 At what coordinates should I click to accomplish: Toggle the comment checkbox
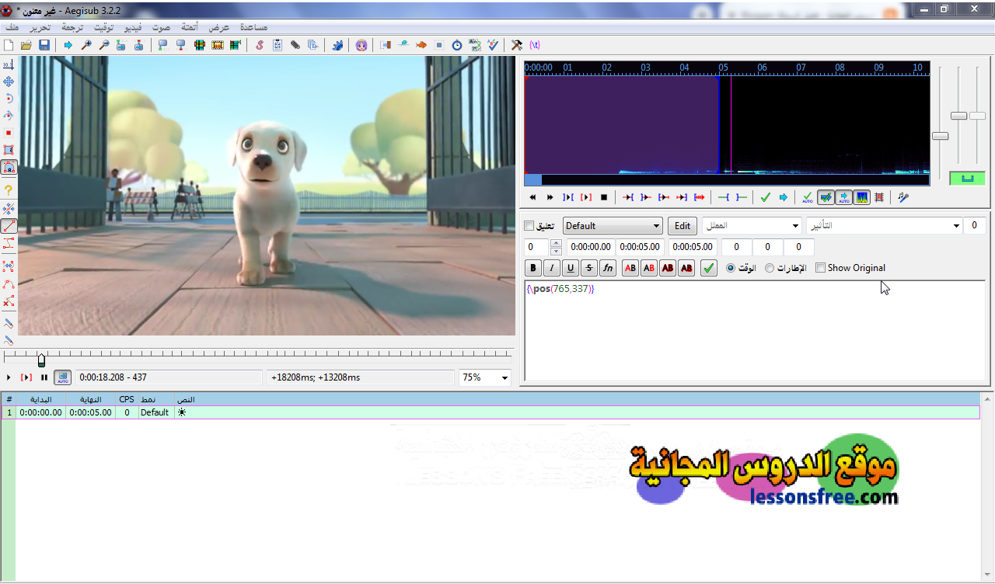(530, 226)
